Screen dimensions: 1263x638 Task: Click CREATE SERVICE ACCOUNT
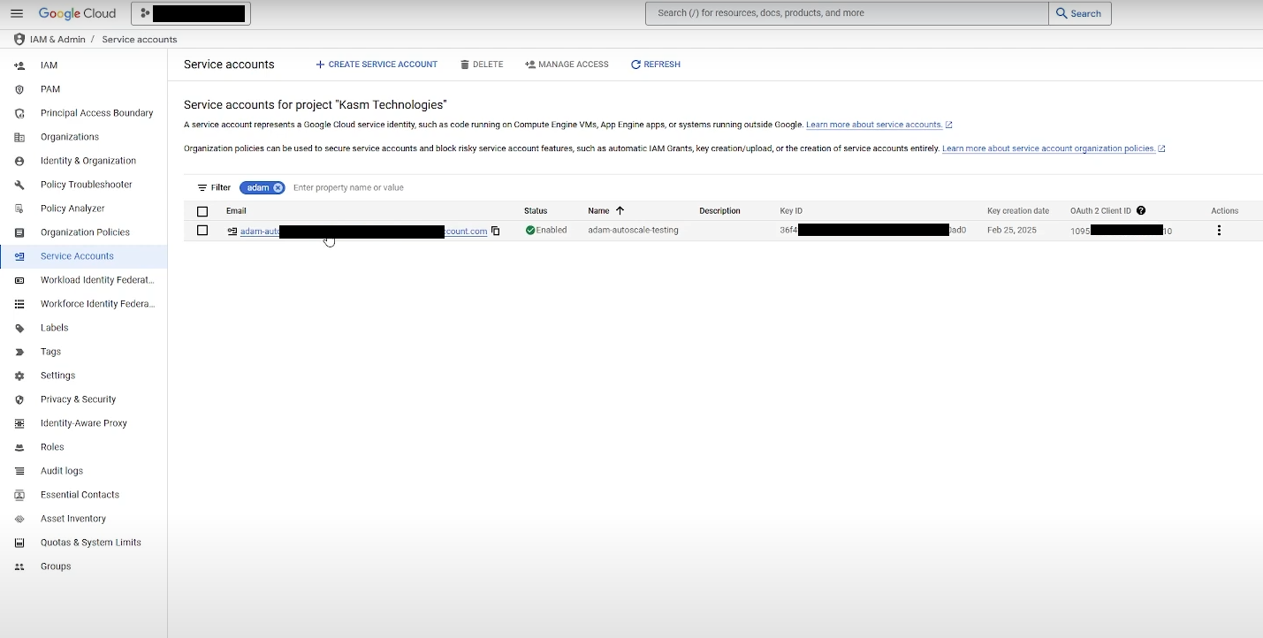[377, 64]
